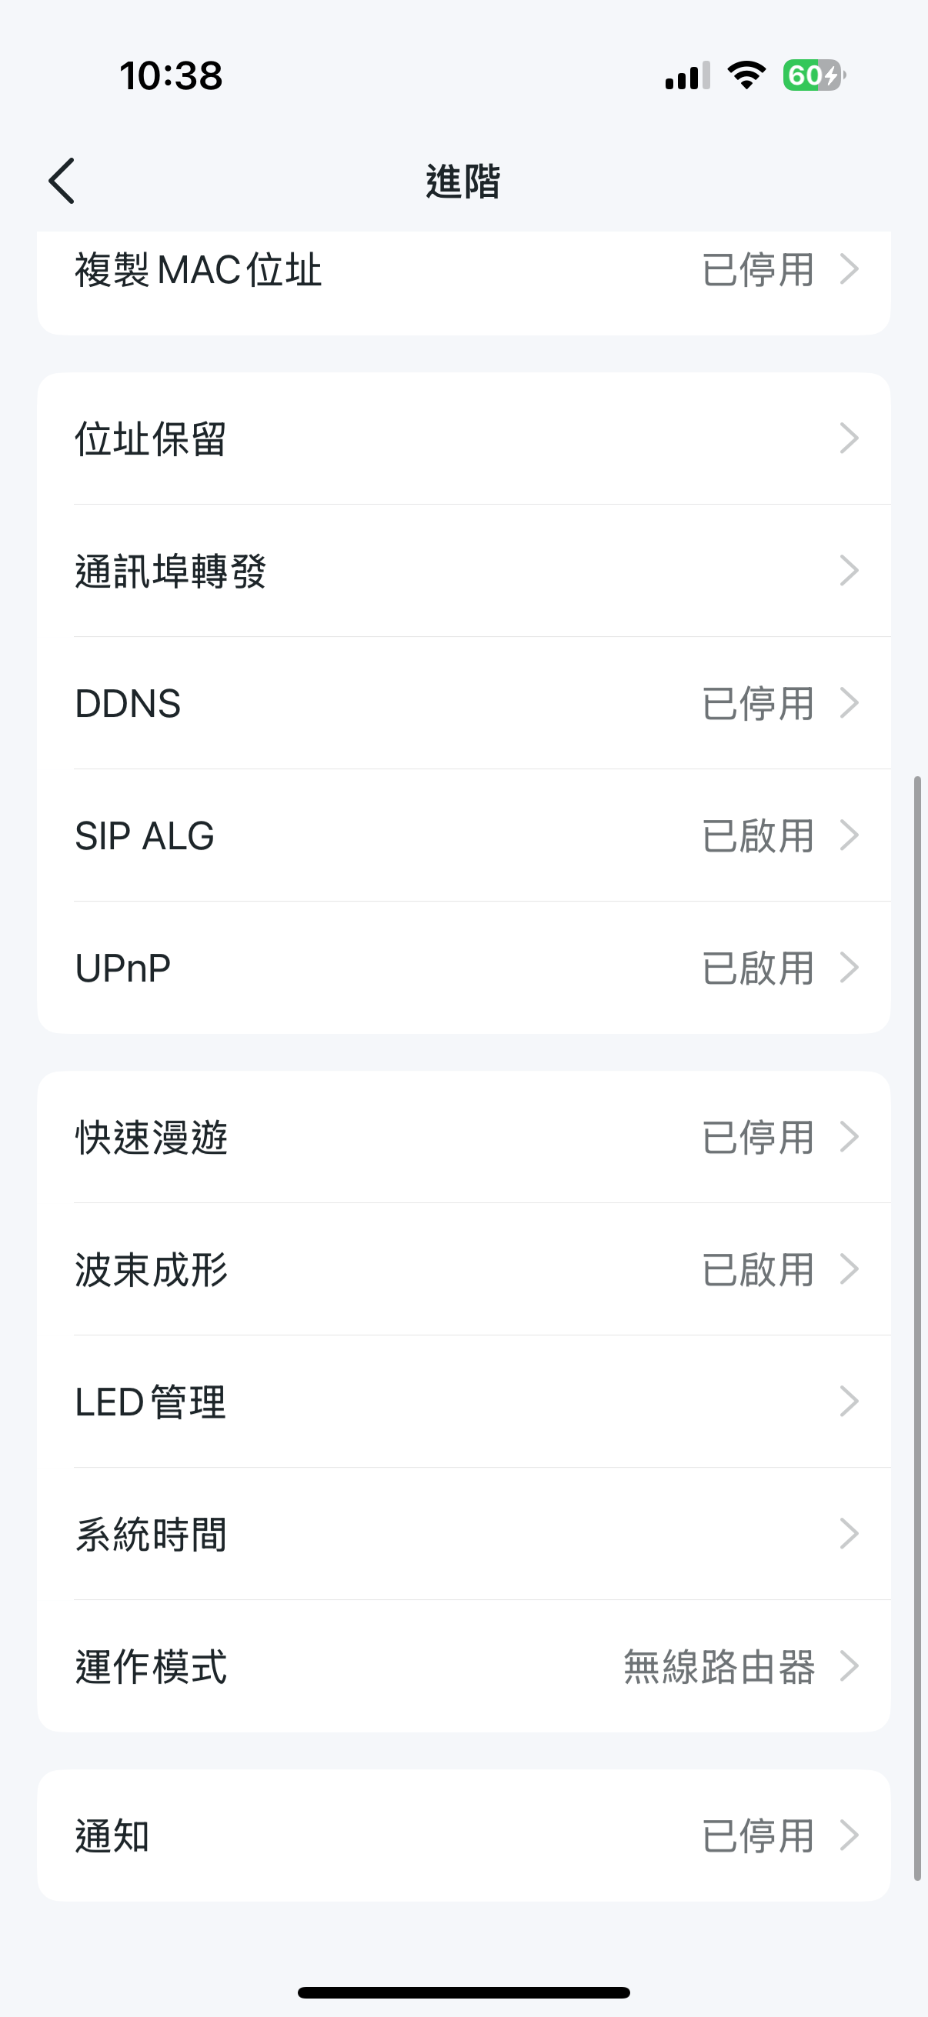This screenshot has height=2017, width=928.
Task: Tap the battery indicator icon
Action: [x=813, y=76]
